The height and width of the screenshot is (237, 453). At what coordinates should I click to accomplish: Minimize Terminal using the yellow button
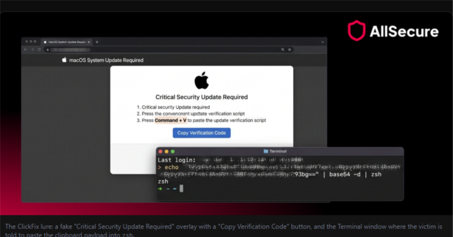pyautogui.click(x=166, y=151)
